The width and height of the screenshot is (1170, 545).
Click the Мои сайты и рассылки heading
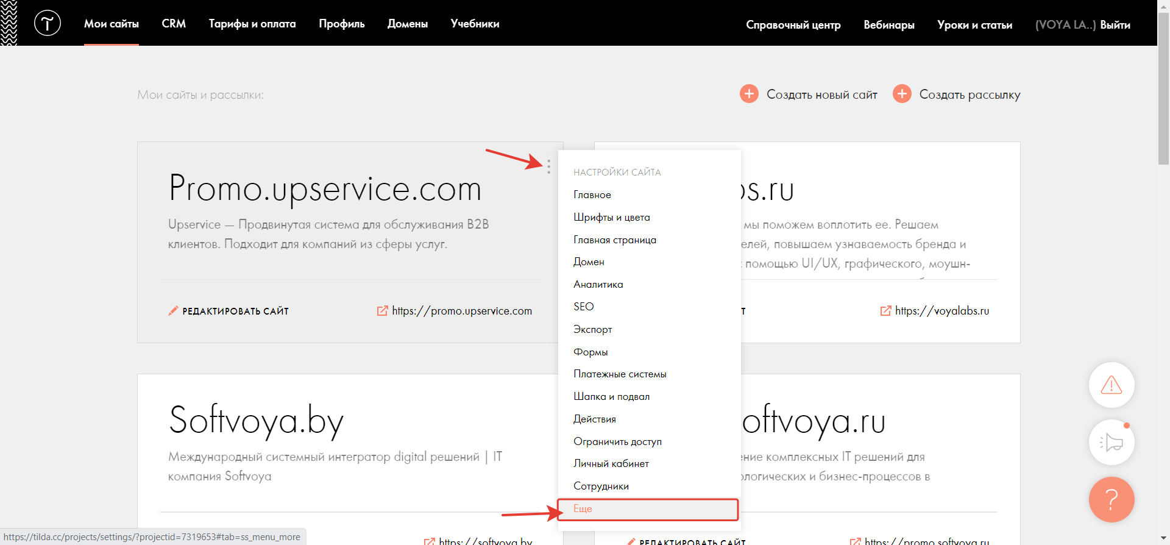click(x=200, y=95)
